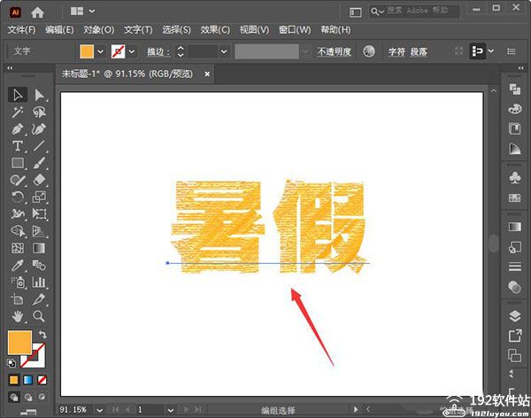Image resolution: width=531 pixels, height=418 pixels.
Task: Click the 不透明度 opacity link
Action: point(335,52)
